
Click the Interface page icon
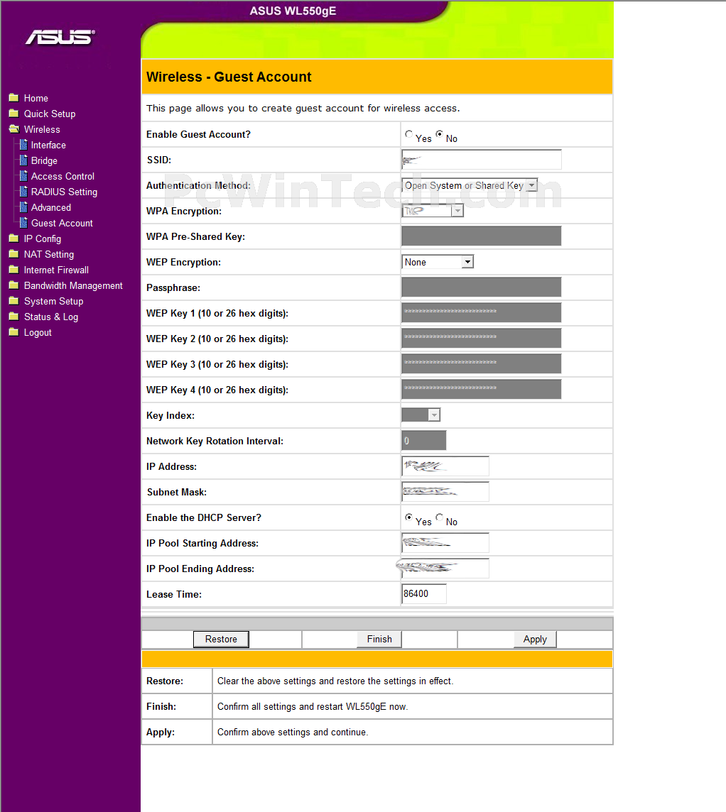point(23,145)
